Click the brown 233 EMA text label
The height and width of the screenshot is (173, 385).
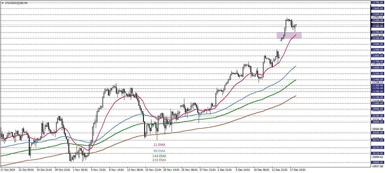point(159,160)
